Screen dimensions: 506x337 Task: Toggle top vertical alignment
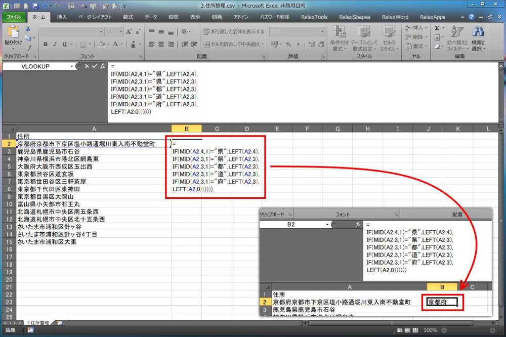pyautogui.click(x=151, y=31)
